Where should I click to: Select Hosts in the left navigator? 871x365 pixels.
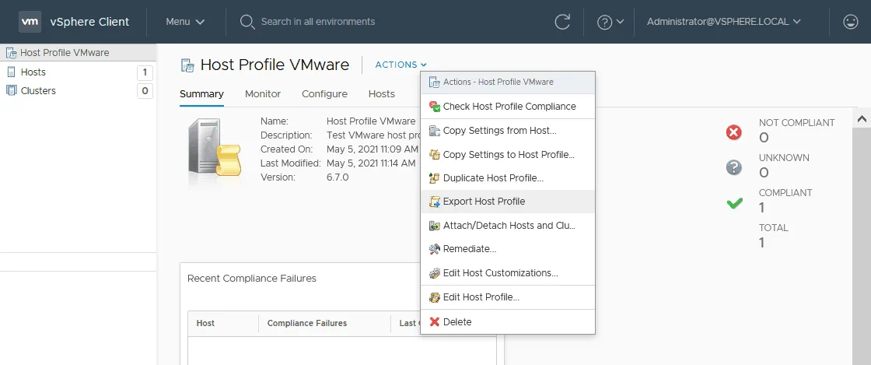click(33, 72)
